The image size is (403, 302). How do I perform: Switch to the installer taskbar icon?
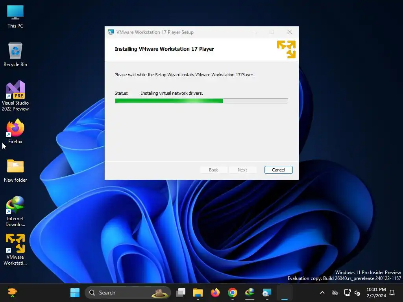(x=267, y=293)
